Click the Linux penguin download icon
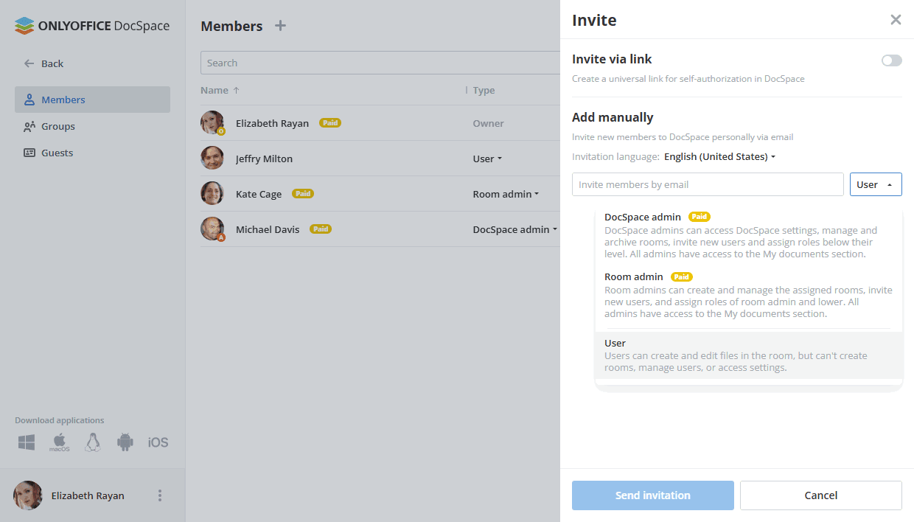914x522 pixels. (x=92, y=442)
